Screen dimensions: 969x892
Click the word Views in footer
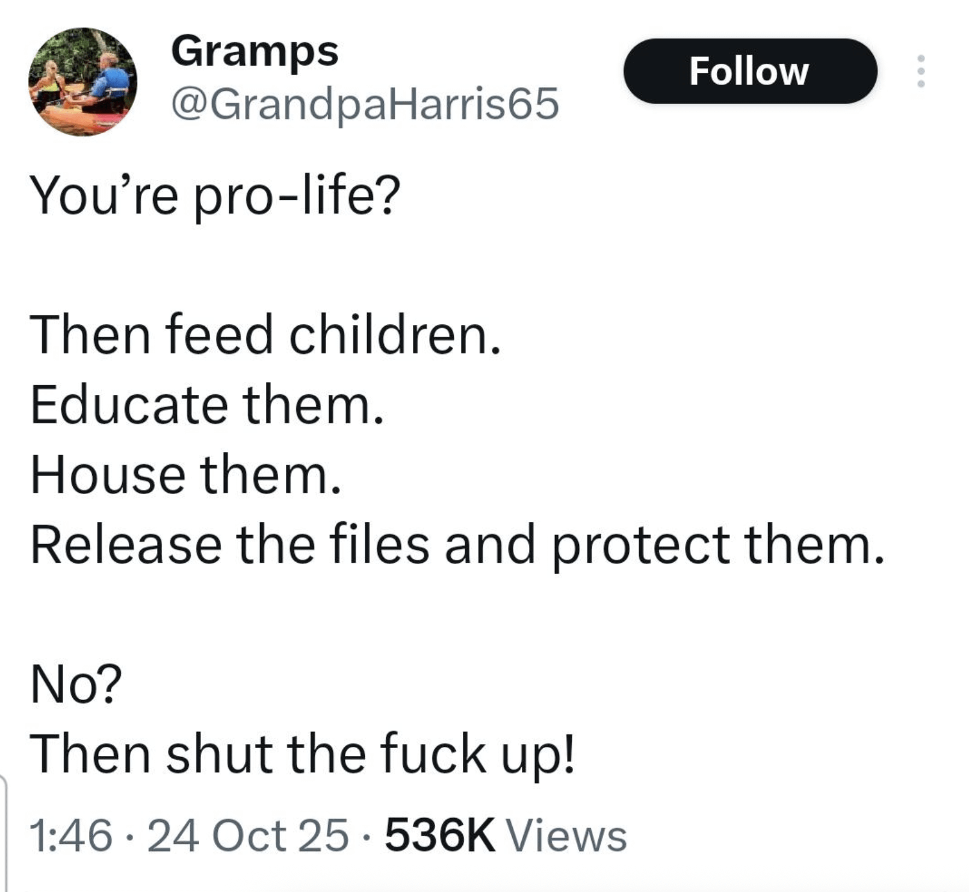(567, 836)
